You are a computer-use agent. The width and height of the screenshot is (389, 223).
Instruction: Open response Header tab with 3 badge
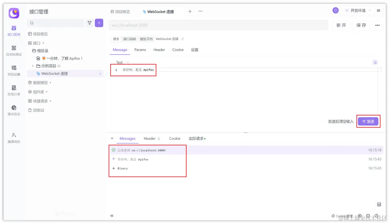click(x=151, y=138)
